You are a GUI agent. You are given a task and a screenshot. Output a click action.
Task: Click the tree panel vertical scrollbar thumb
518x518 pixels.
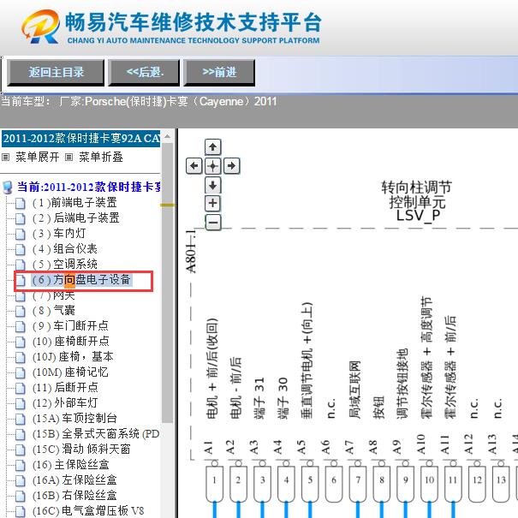click(168, 283)
